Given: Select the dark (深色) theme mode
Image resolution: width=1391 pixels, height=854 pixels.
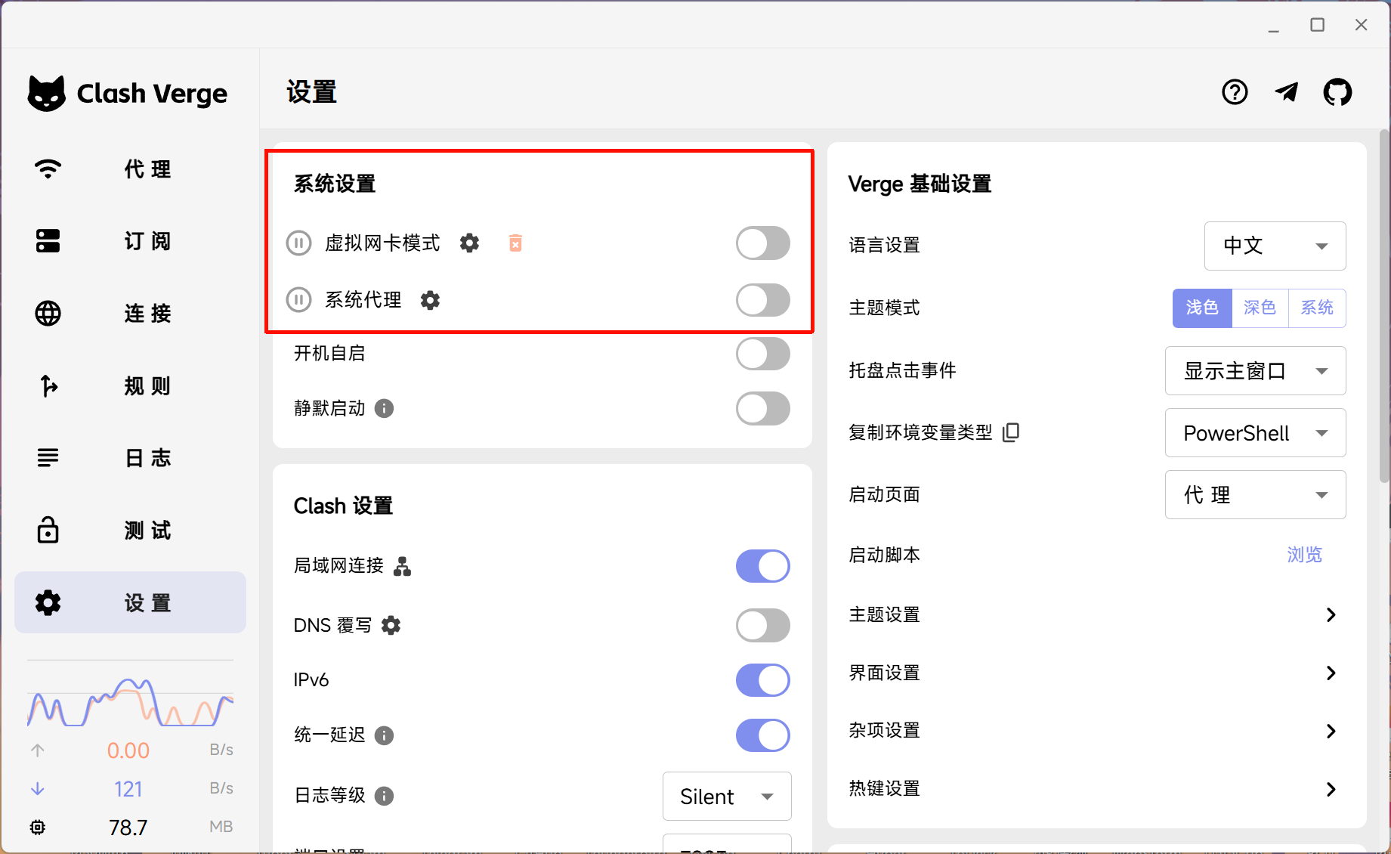Looking at the screenshot, I should click(x=1260, y=308).
